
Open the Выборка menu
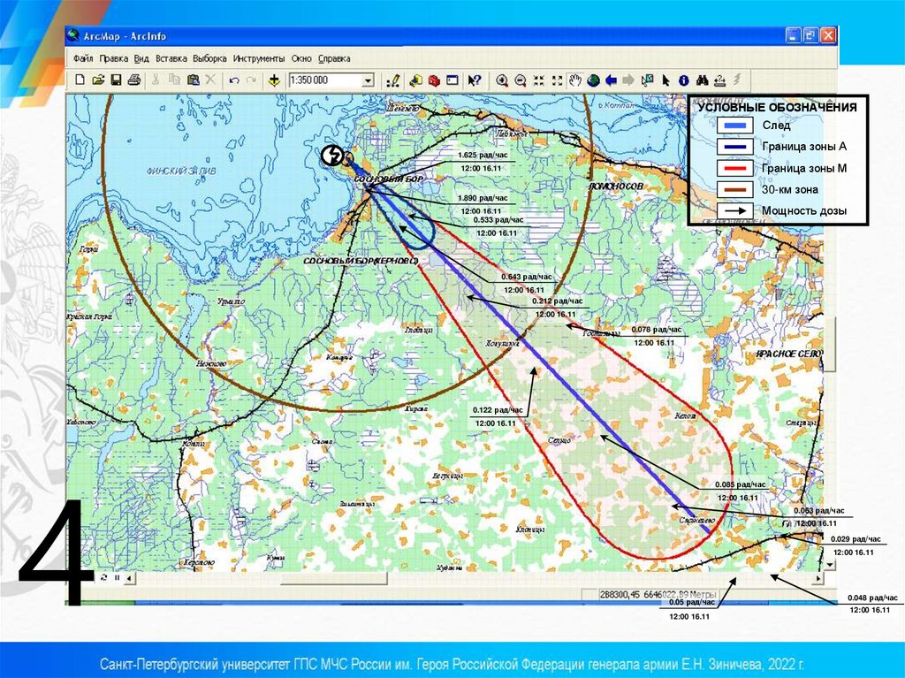(209, 58)
